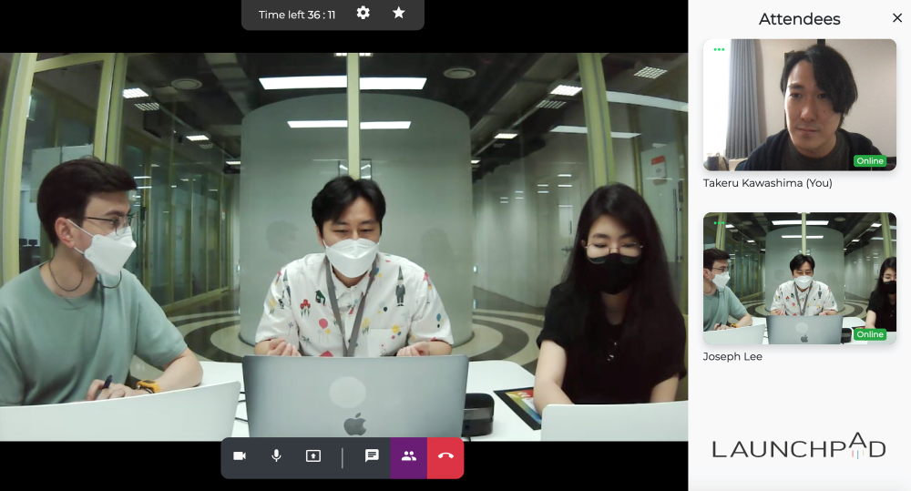Click the three dots on Takeru Kawashima's thumbnail
This screenshot has width=911, height=491.
click(x=719, y=49)
